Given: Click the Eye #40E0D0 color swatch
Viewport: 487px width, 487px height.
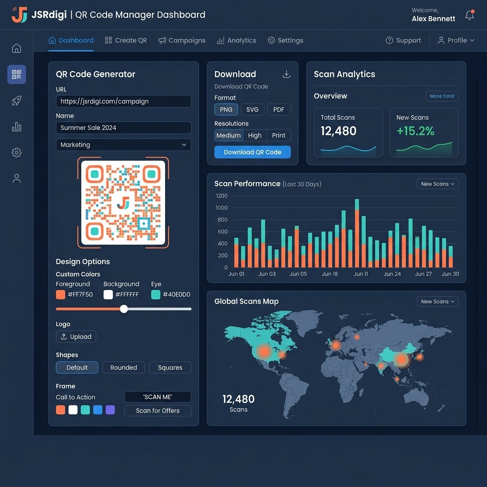Looking at the screenshot, I should [156, 294].
